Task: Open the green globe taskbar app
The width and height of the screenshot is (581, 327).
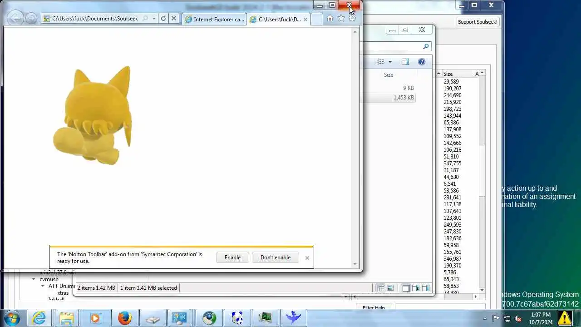Action: point(209,318)
